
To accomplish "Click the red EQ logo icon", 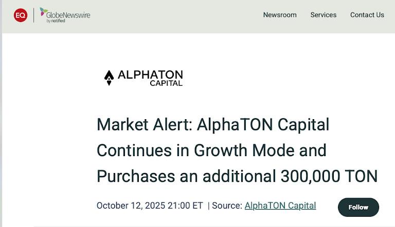I will (21, 15).
